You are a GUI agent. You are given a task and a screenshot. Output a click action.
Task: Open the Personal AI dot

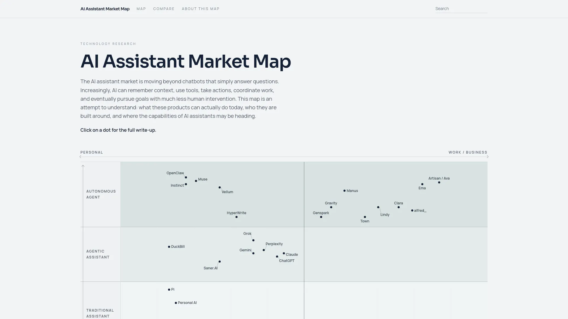click(x=176, y=303)
